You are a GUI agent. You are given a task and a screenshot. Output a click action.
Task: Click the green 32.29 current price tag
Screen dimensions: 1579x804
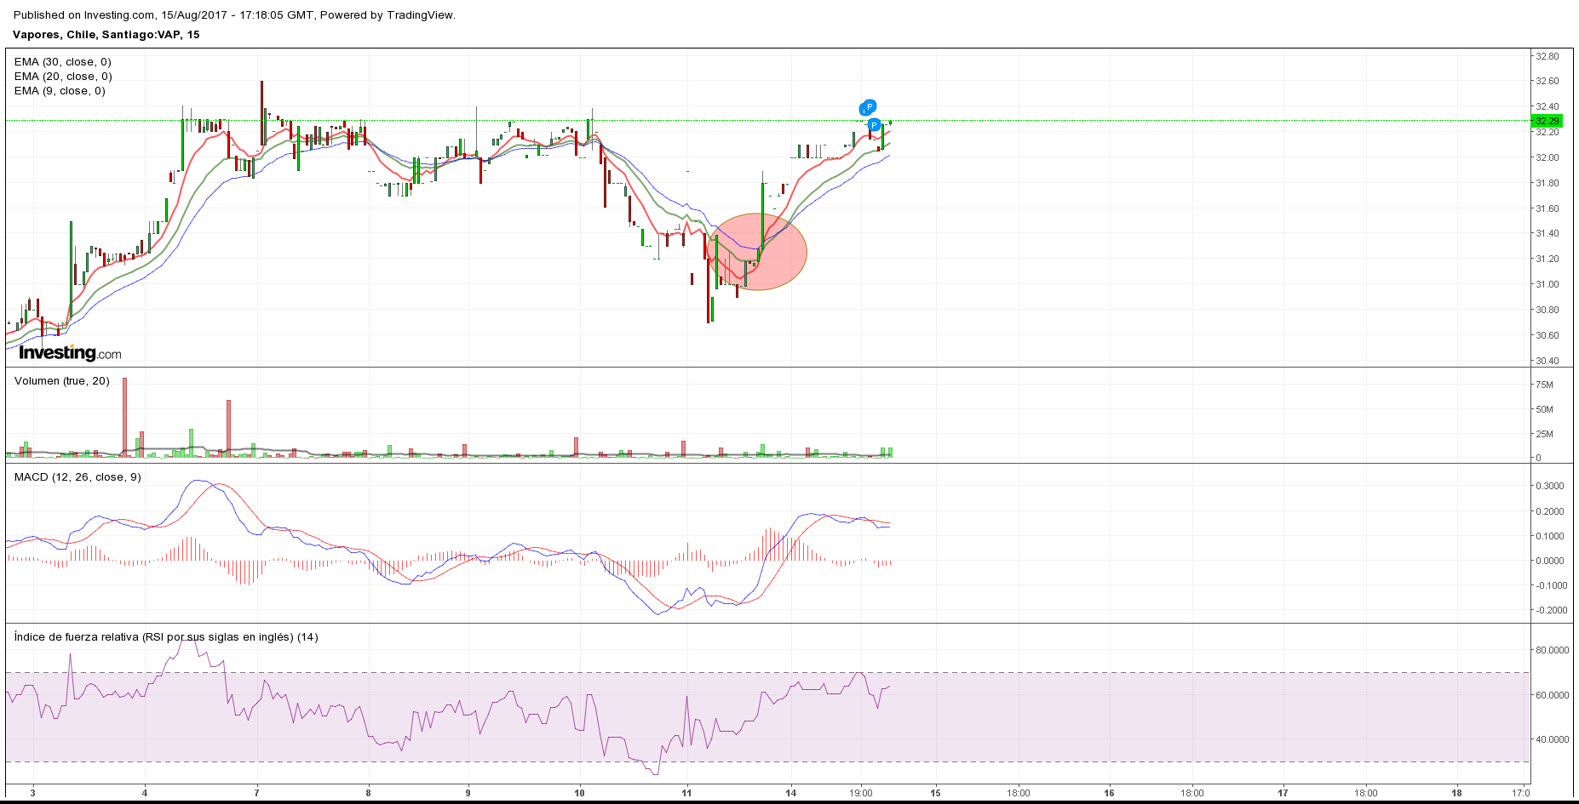point(1547,121)
